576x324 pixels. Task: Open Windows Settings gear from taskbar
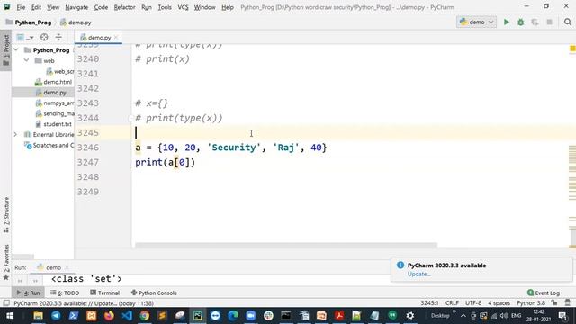click(410, 316)
